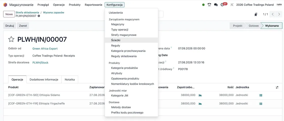284x121 pixels.
Task: Open the Przegląd menu
Action: tap(43, 5)
